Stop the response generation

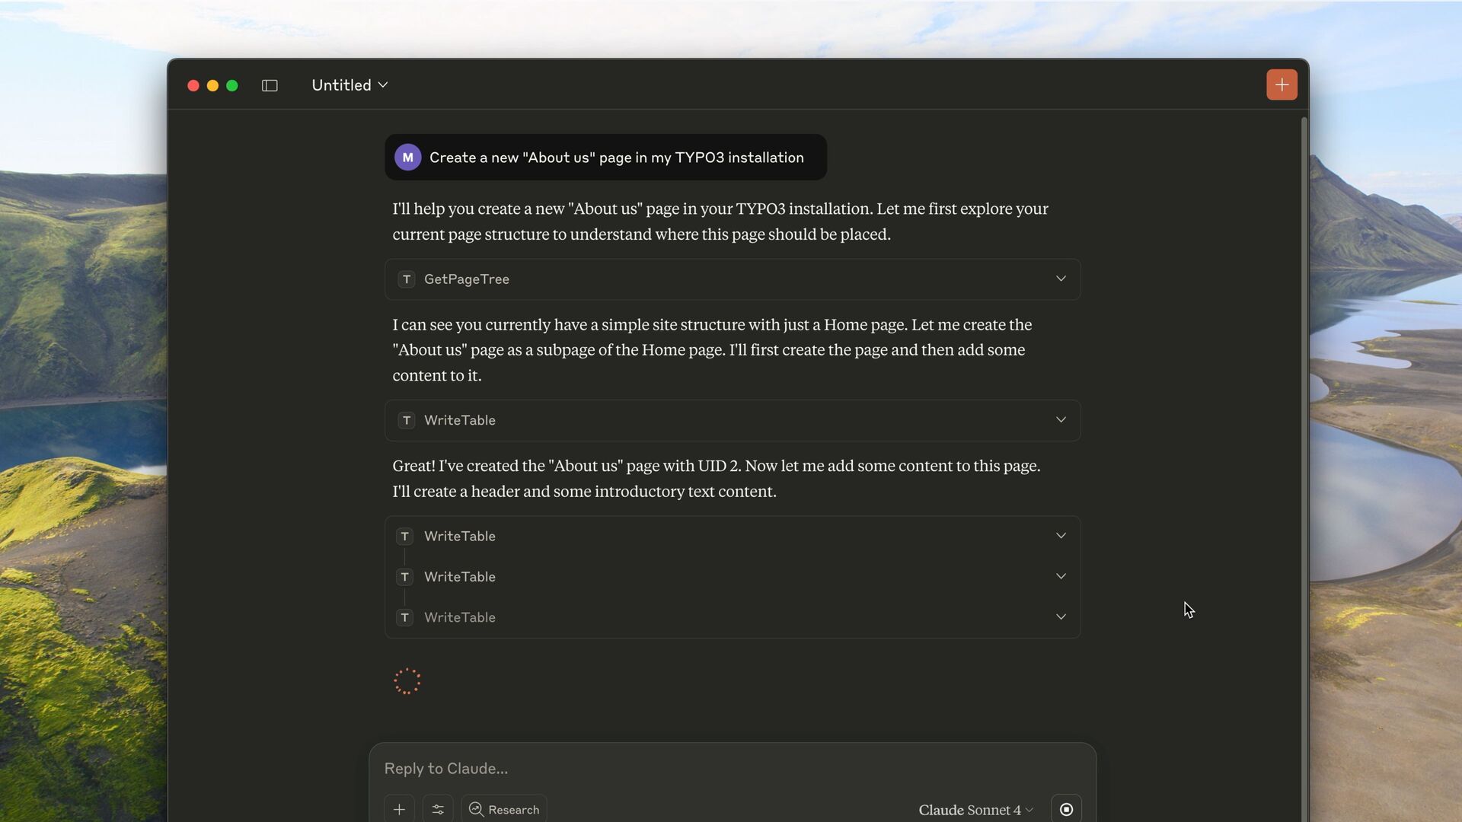[1066, 809]
